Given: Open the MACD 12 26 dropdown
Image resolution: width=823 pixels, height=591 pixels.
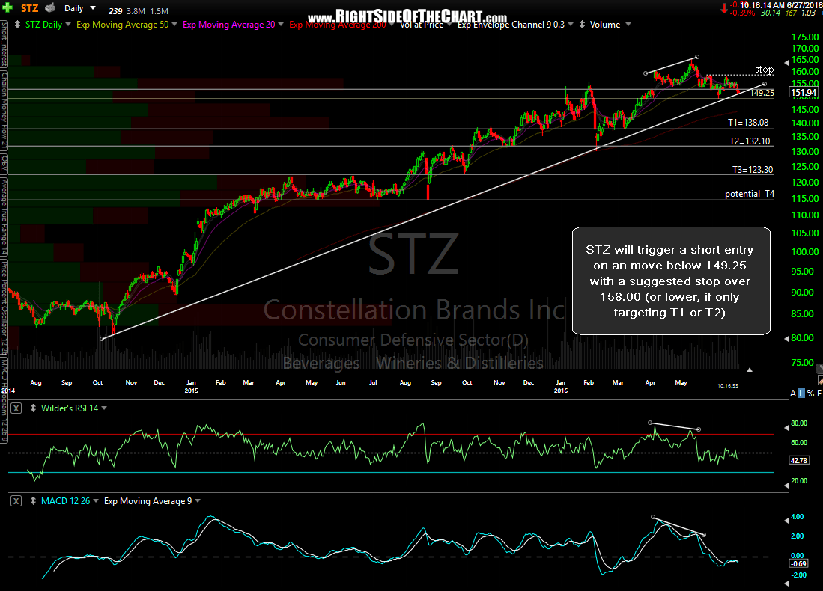Looking at the screenshot, I should pyautogui.click(x=96, y=500).
